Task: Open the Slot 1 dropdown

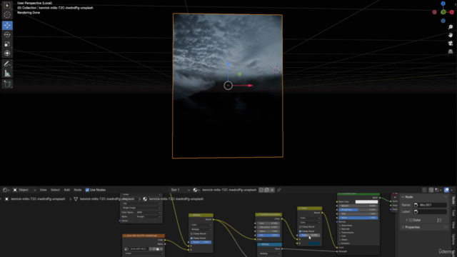Action: coord(180,190)
